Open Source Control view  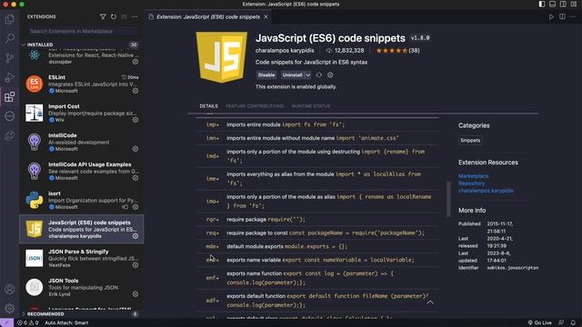10,58
